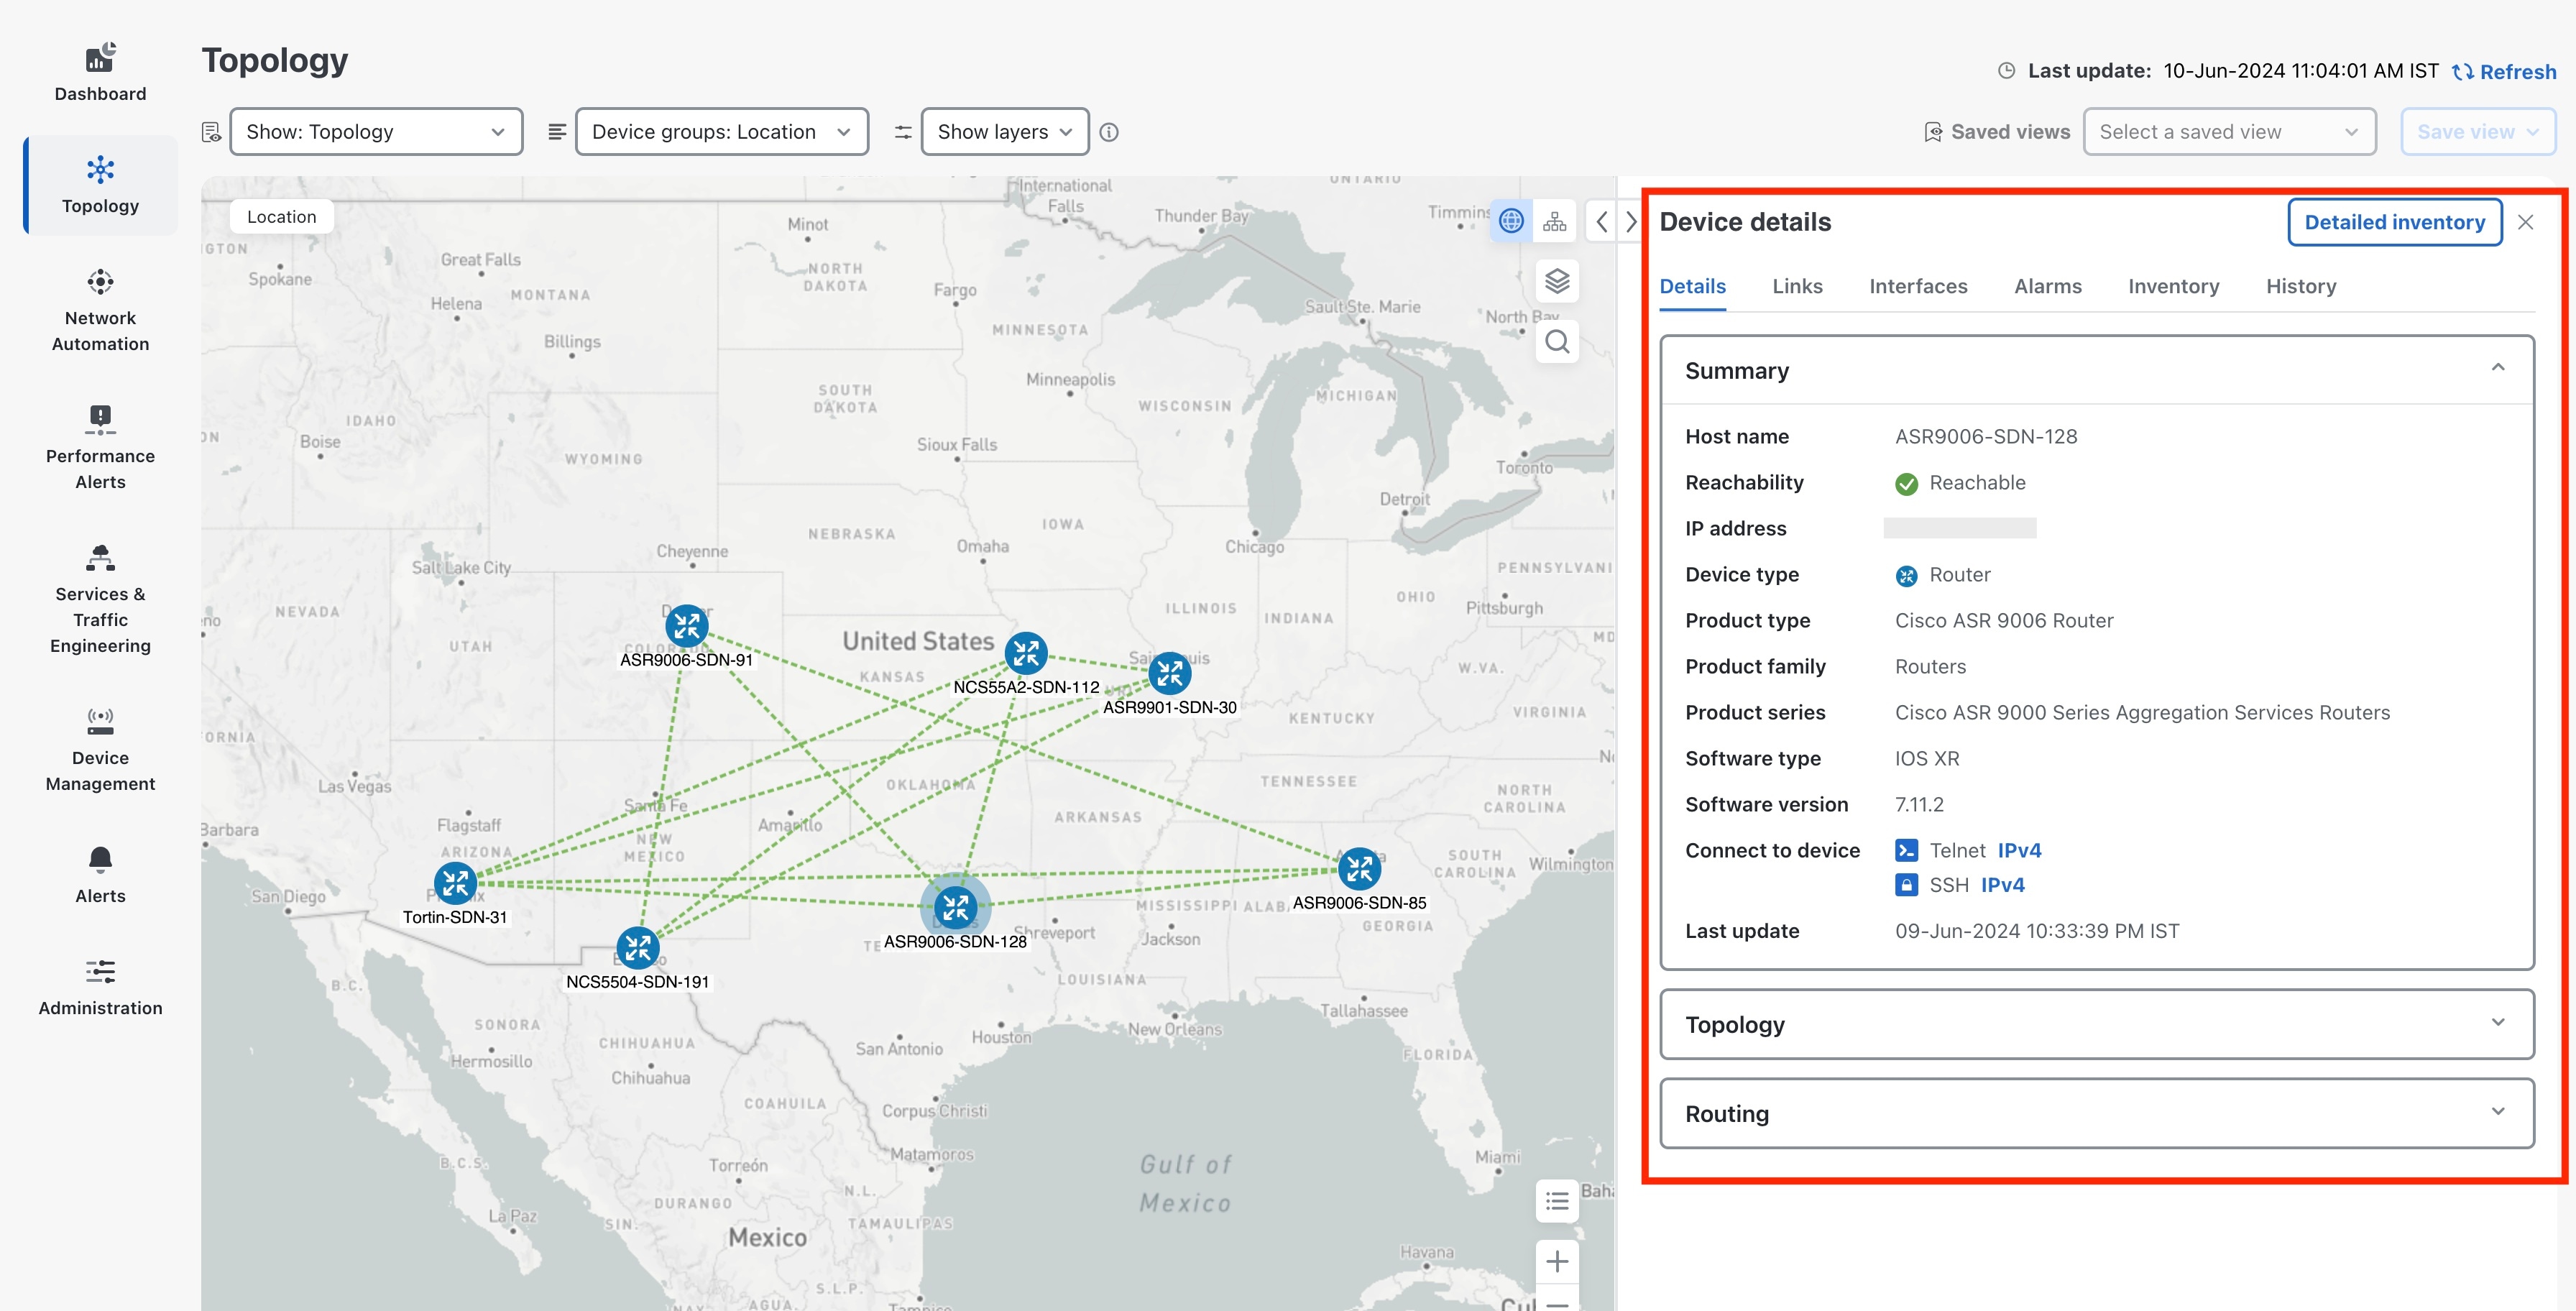Open the Save view dropdown button
Image resolution: width=2576 pixels, height=1311 pixels.
pyautogui.click(x=2478, y=132)
